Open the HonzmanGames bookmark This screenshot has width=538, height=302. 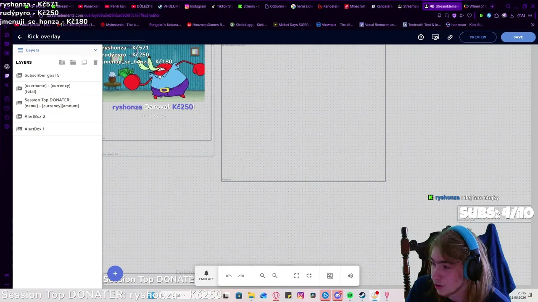(x=206, y=25)
